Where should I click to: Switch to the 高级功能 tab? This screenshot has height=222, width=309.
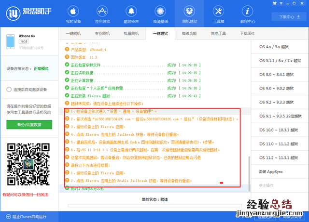point(189,33)
